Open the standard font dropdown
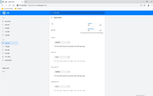The height and width of the screenshot is (96, 153). (x=62, y=42)
